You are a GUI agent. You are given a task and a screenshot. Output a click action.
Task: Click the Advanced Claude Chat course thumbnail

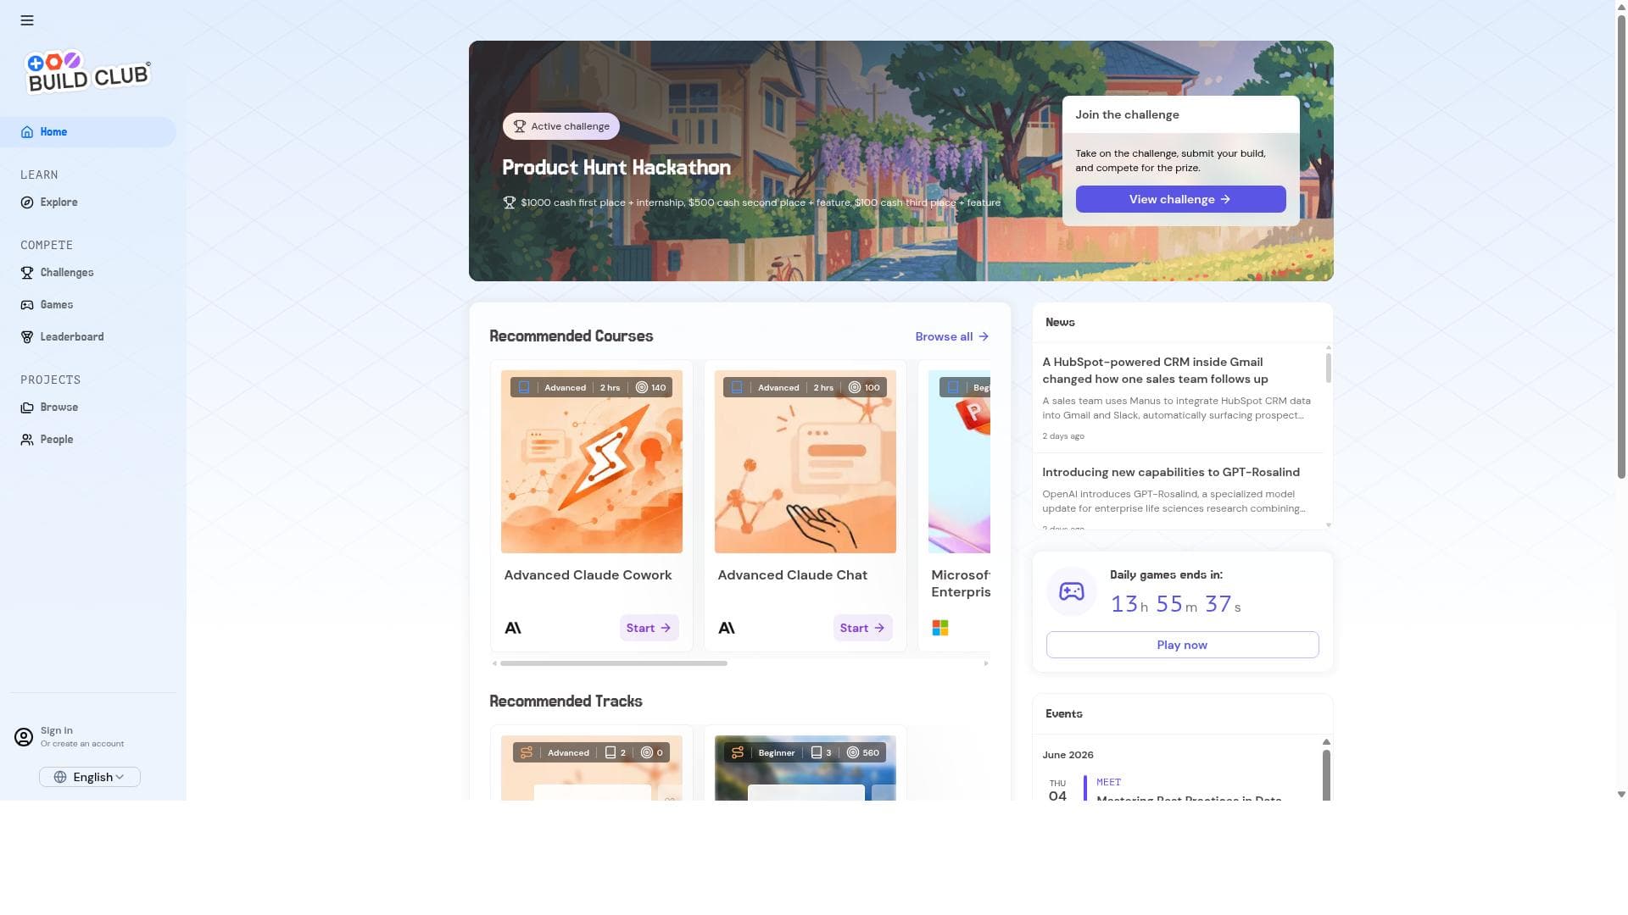[806, 462]
